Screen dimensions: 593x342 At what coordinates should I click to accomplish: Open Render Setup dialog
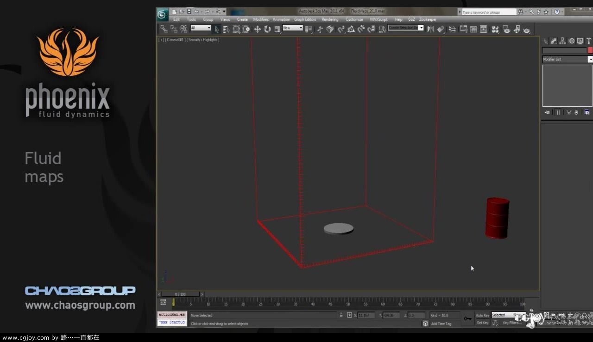click(506, 29)
